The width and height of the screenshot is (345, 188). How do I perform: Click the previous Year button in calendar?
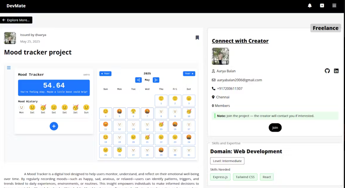[105, 74]
